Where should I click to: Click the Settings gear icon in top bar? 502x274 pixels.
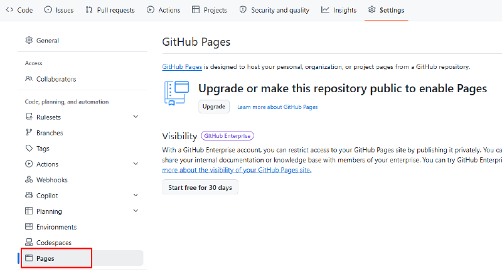pos(371,10)
